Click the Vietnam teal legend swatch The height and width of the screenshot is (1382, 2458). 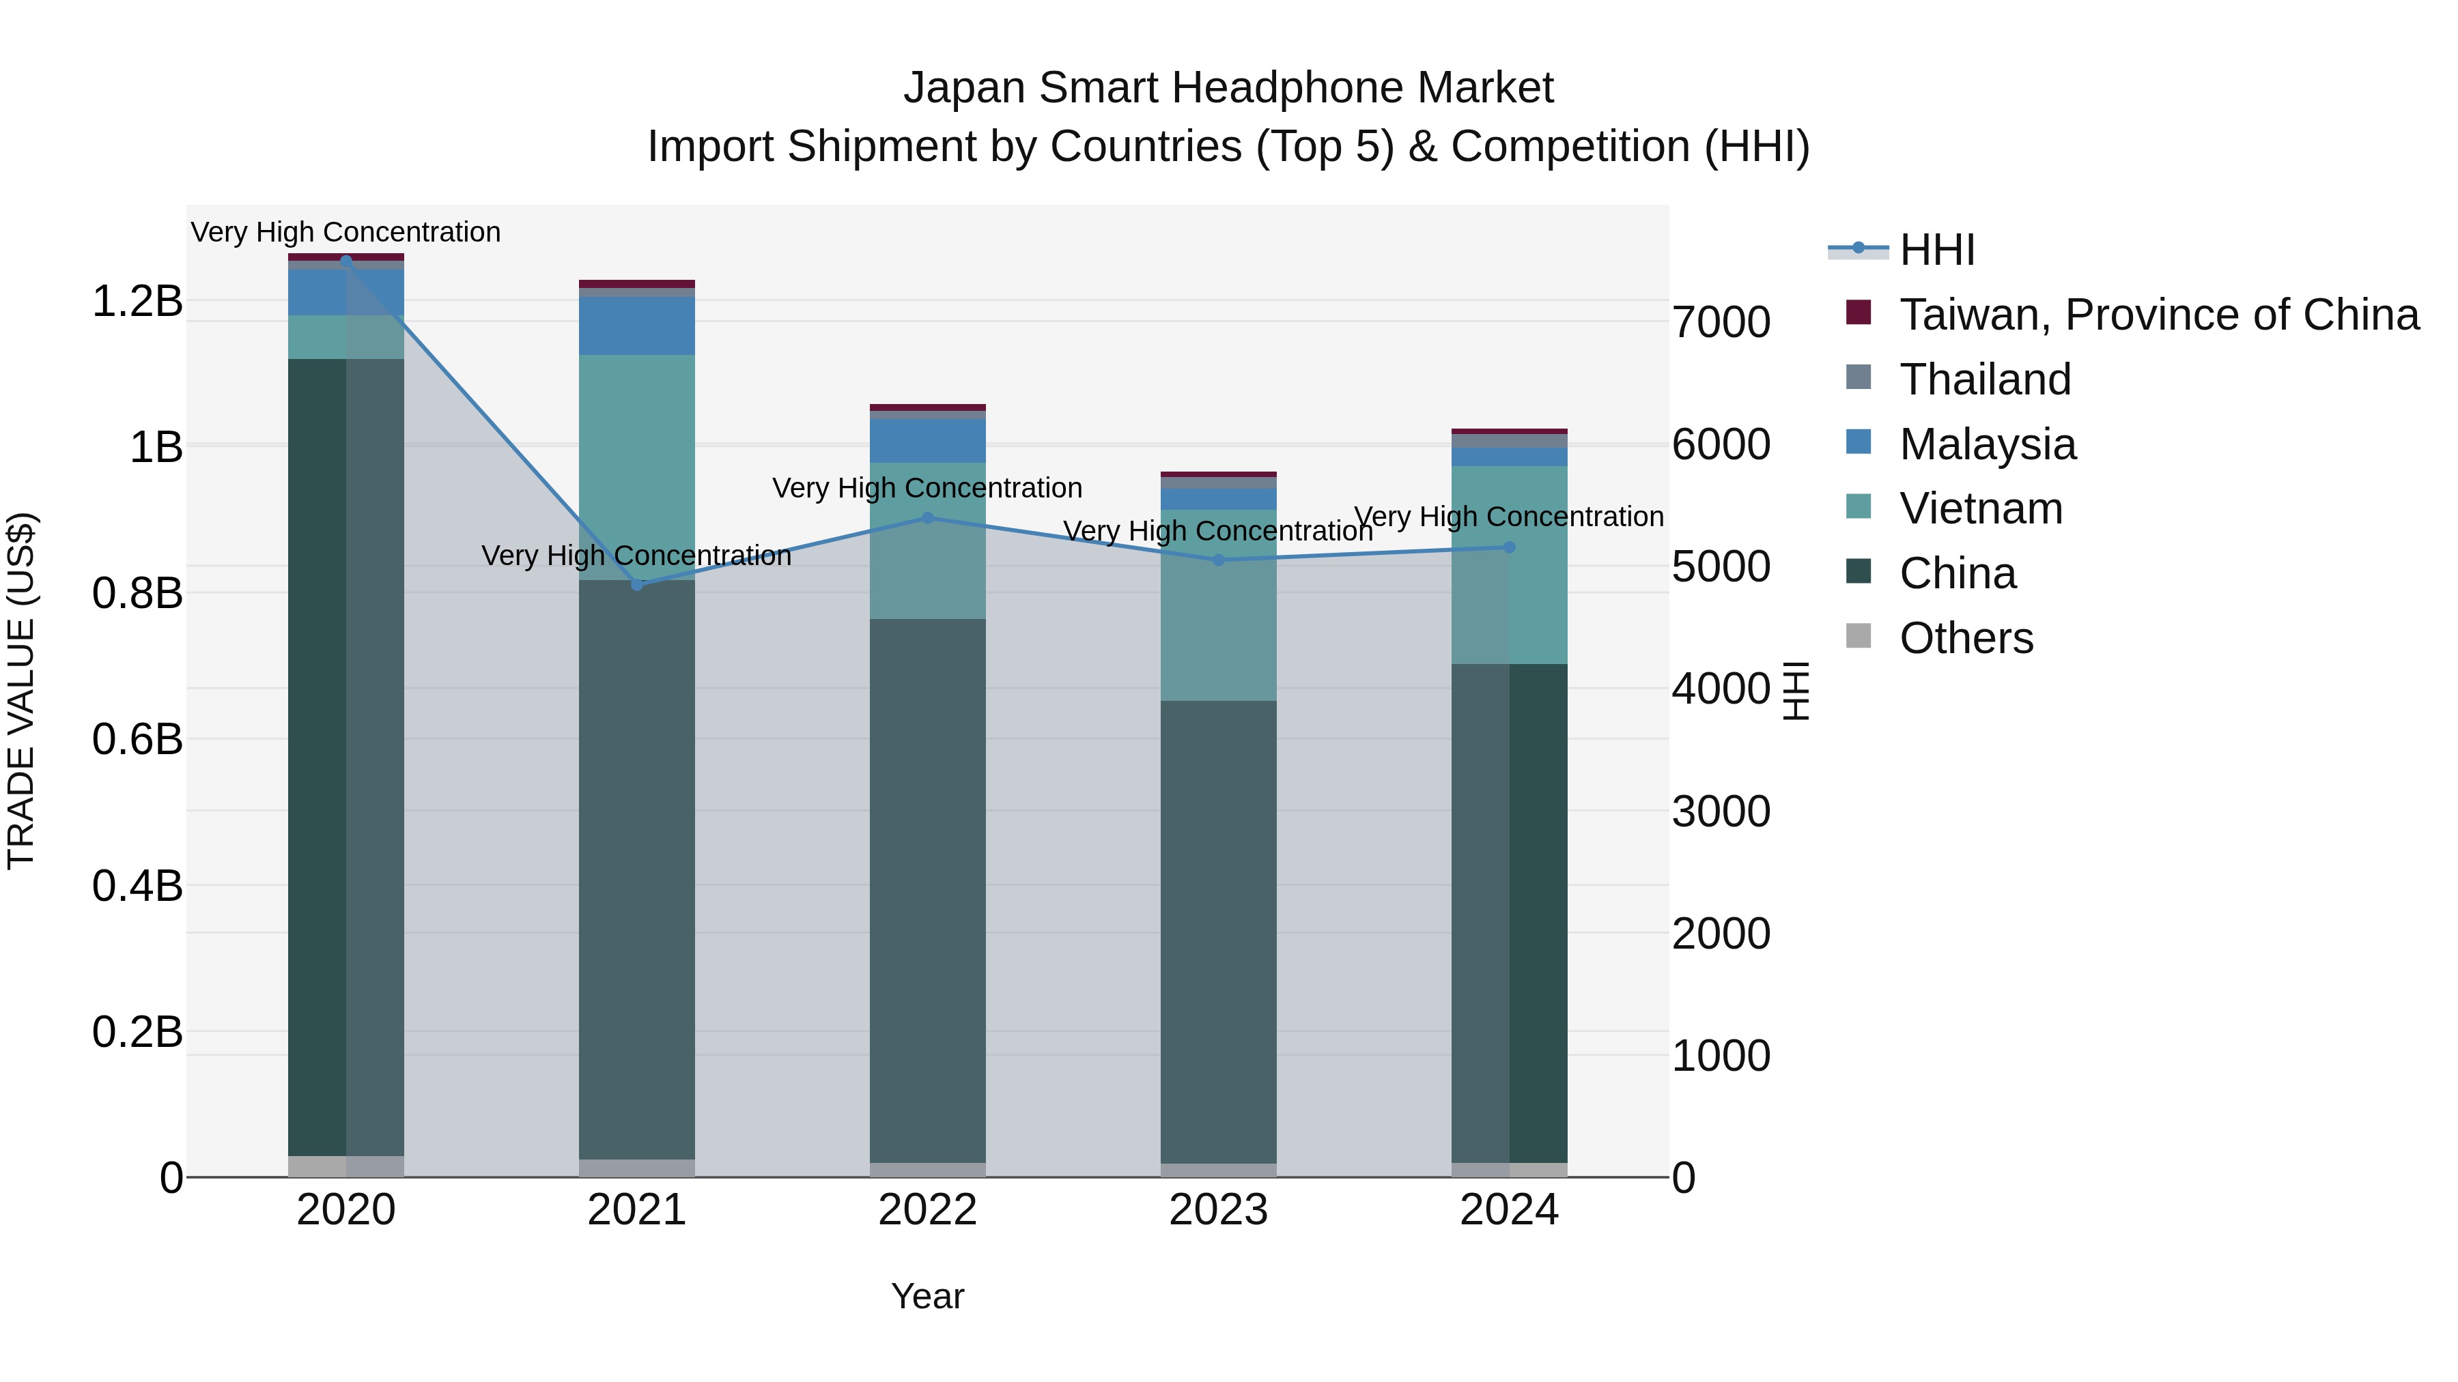[x=1859, y=506]
